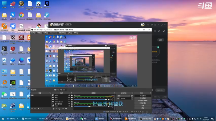Open the 渐变 scene transition dropdown
Viewport: 216px width, 121px height.
point(123,96)
